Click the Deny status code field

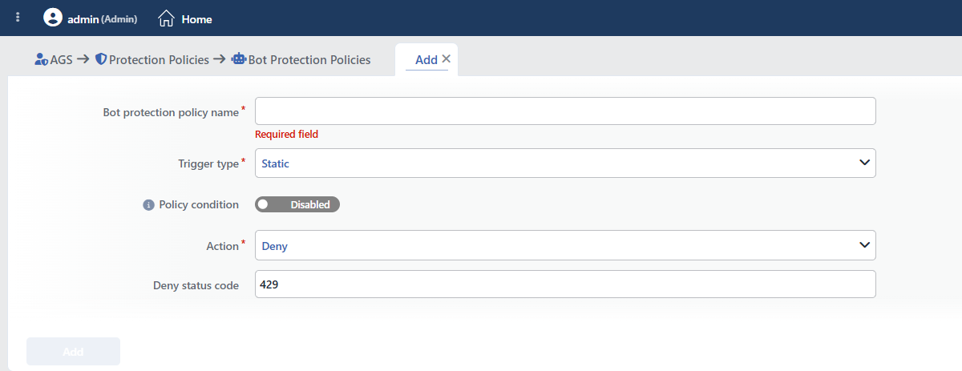tap(565, 284)
